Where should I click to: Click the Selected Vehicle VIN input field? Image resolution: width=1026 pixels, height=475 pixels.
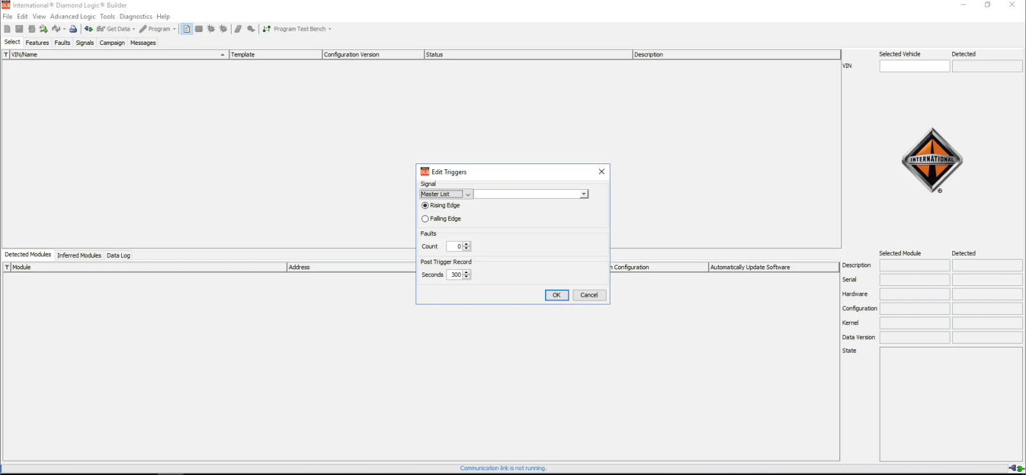tap(914, 66)
